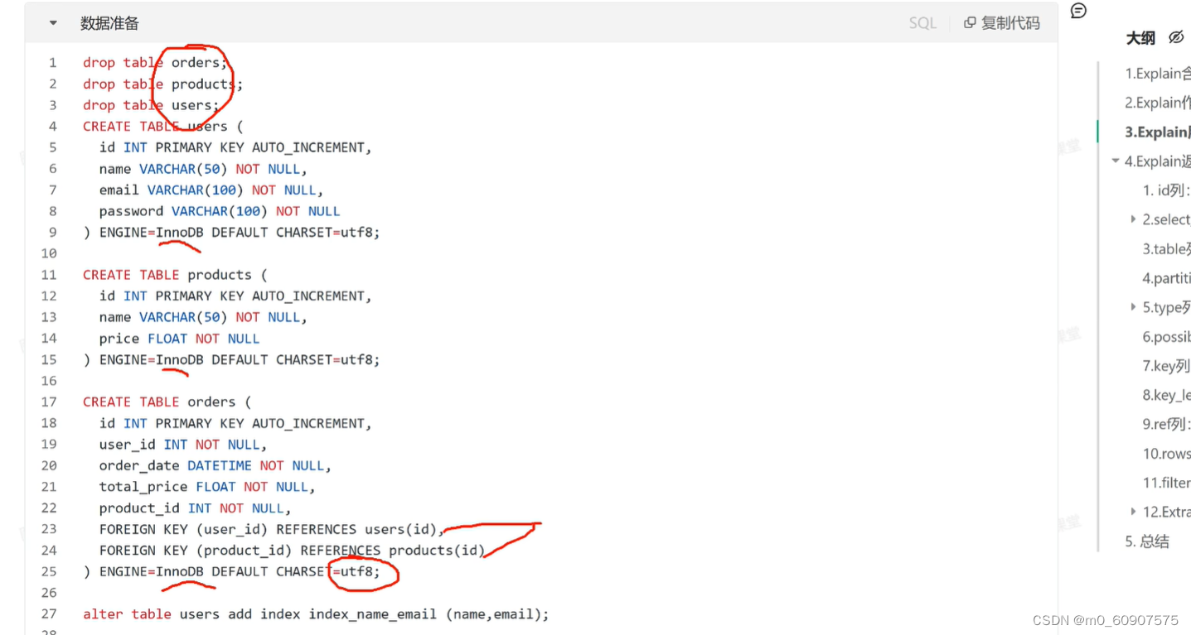
Task: Go to outline item 2.select
Action: [1167, 219]
